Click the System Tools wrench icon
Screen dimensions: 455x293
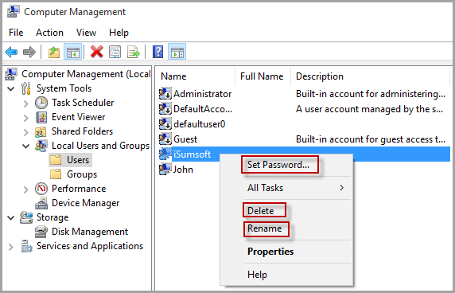pos(26,88)
